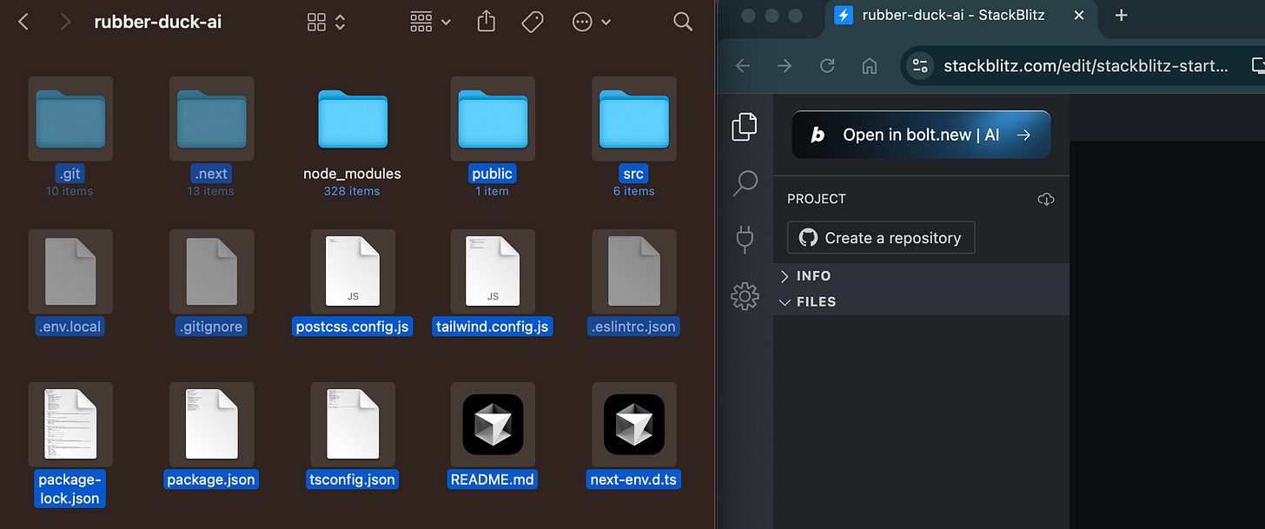Click the Finder Share button
The image size is (1265, 529).
pyautogui.click(x=488, y=21)
